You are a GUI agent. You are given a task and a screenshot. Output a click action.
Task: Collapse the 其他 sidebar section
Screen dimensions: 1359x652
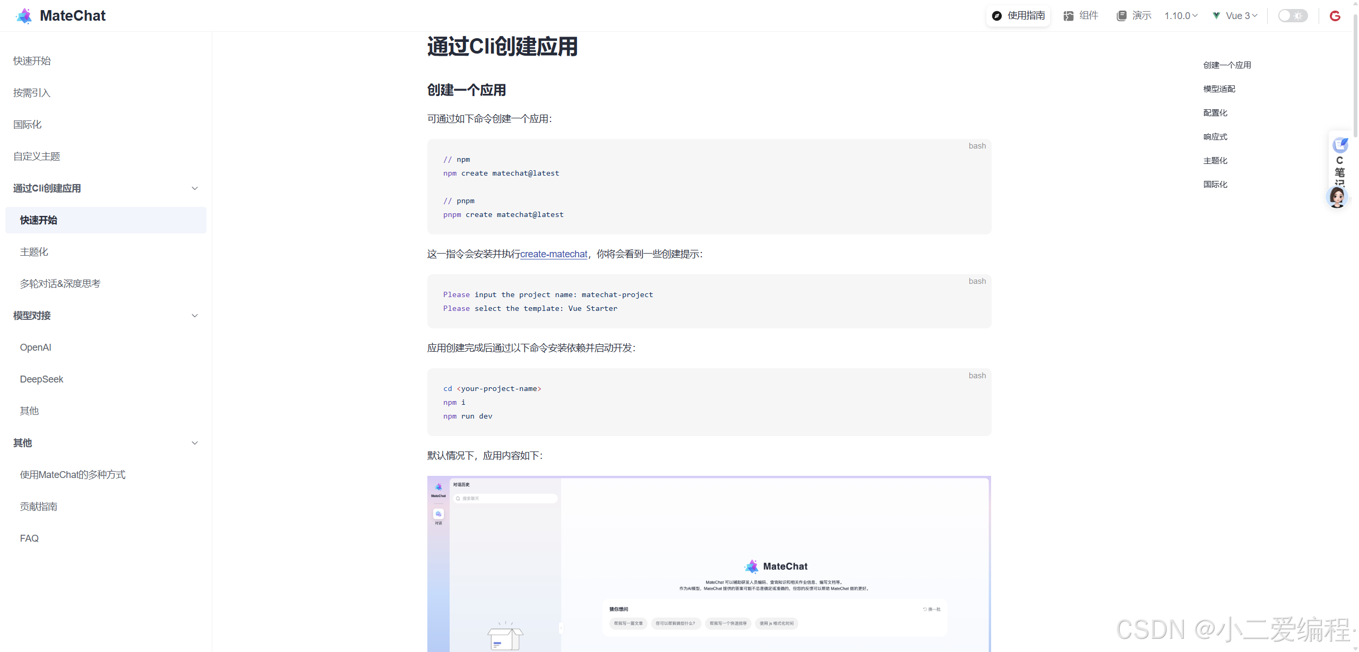(x=195, y=443)
